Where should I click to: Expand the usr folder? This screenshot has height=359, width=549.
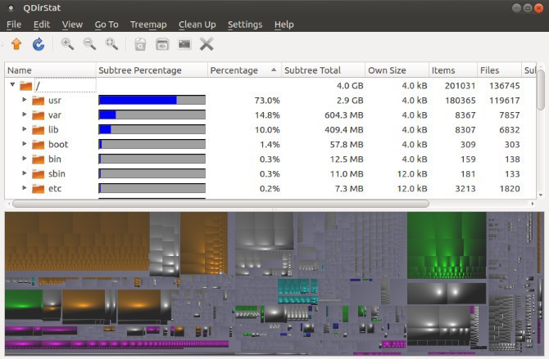point(24,100)
